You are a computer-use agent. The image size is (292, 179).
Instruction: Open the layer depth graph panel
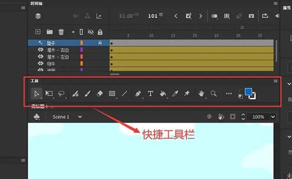point(99,16)
